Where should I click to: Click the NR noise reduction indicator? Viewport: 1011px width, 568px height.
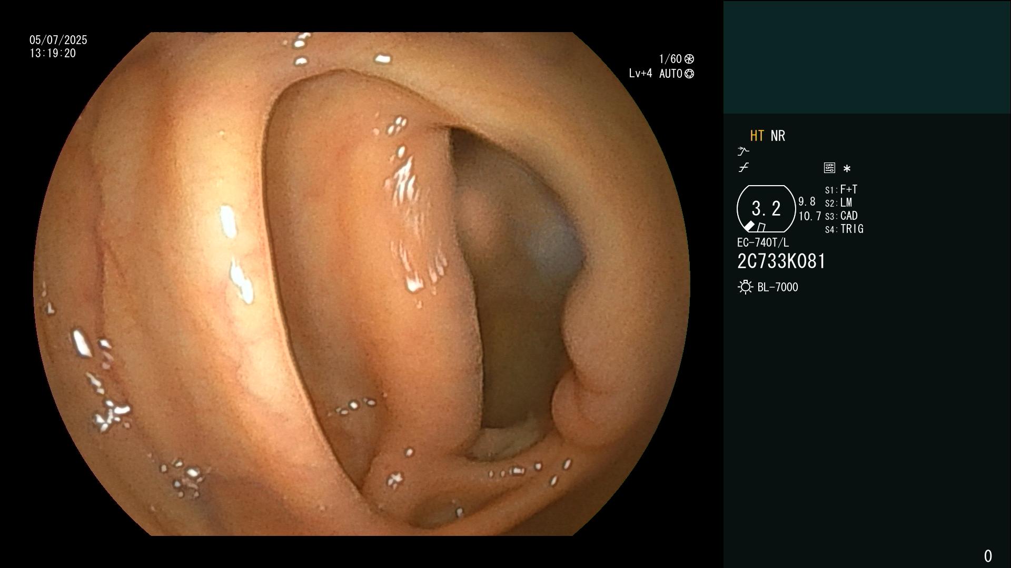(778, 136)
